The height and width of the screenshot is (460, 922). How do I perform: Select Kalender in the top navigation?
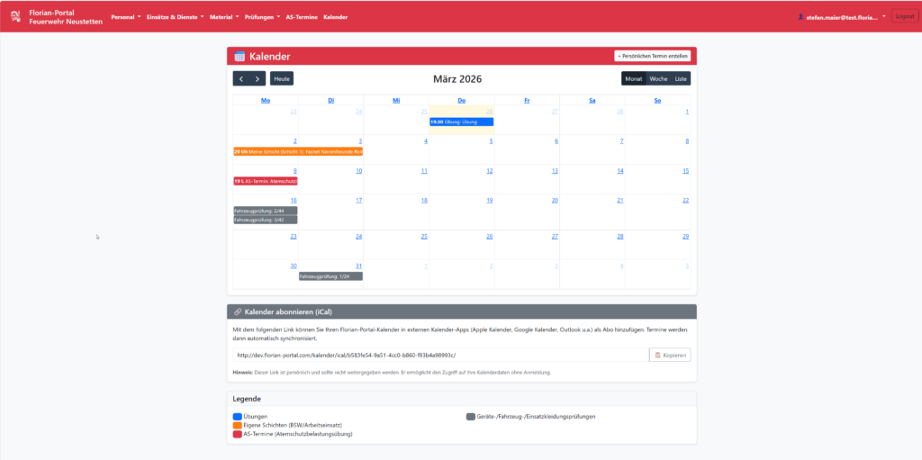335,17
